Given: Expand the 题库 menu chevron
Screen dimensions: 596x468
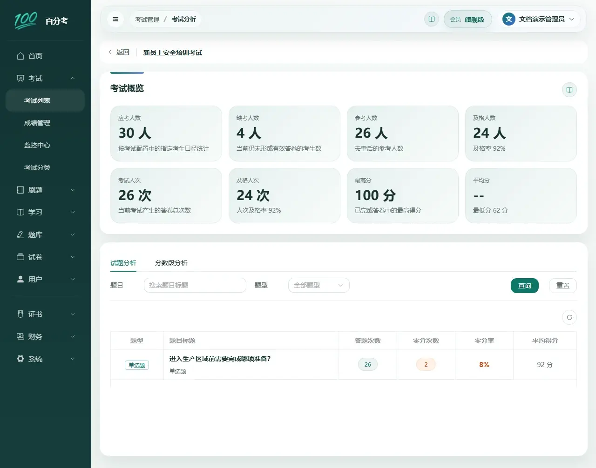Looking at the screenshot, I should 73,234.
